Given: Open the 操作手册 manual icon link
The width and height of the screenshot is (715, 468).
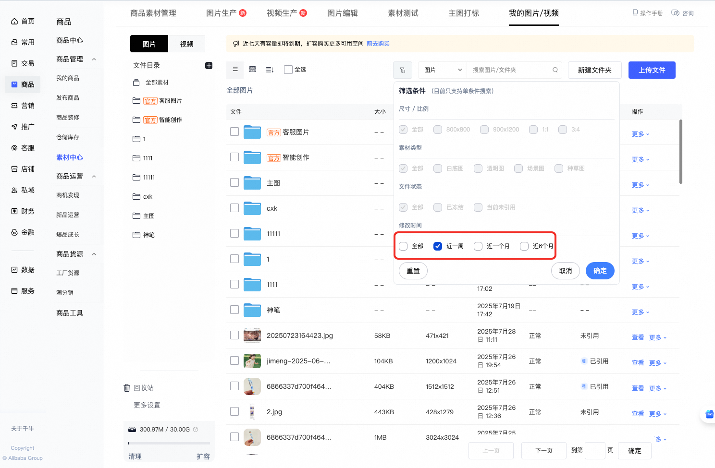Looking at the screenshot, I should point(647,13).
